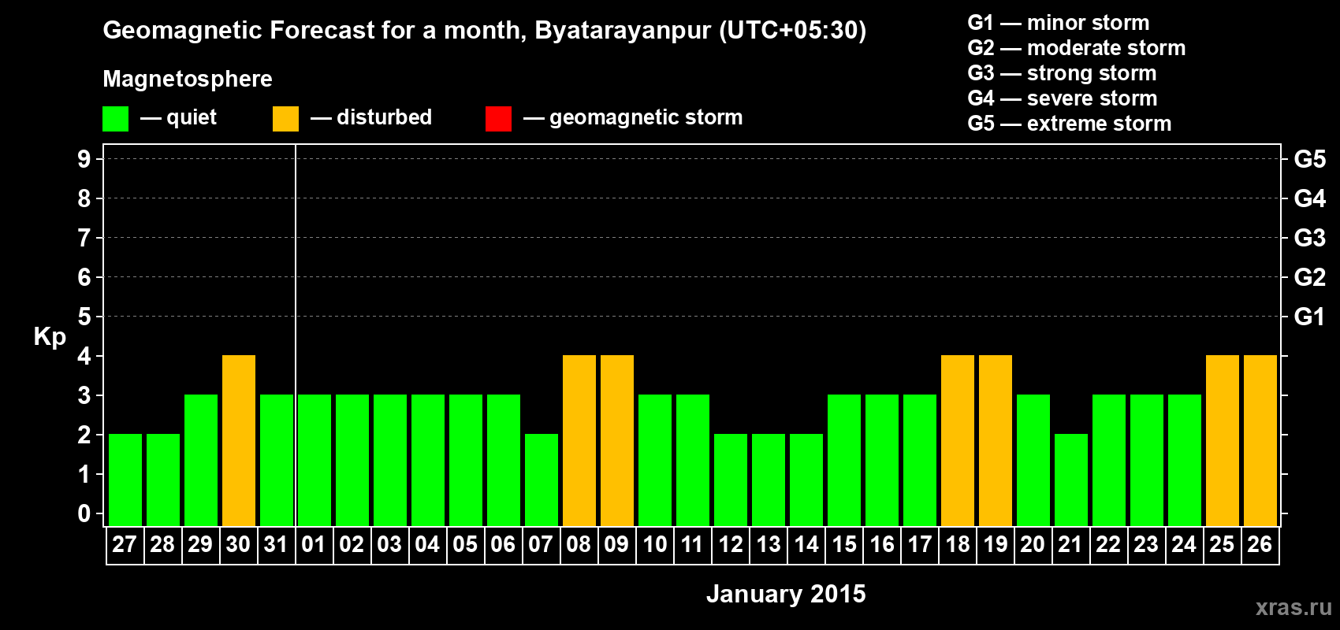Click the G1 label on the right axis
Image resolution: width=1340 pixels, height=630 pixels.
pyautogui.click(x=1310, y=317)
